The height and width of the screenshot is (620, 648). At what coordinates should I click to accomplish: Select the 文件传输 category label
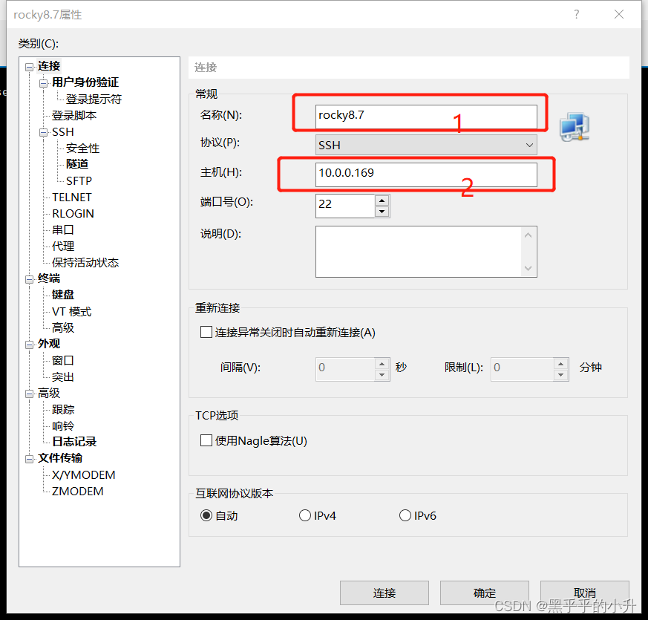[x=60, y=458]
